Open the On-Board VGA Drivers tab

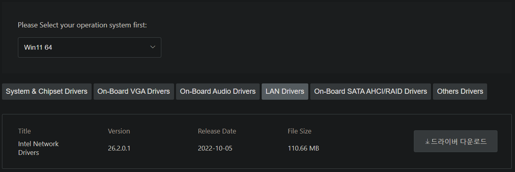(133, 91)
